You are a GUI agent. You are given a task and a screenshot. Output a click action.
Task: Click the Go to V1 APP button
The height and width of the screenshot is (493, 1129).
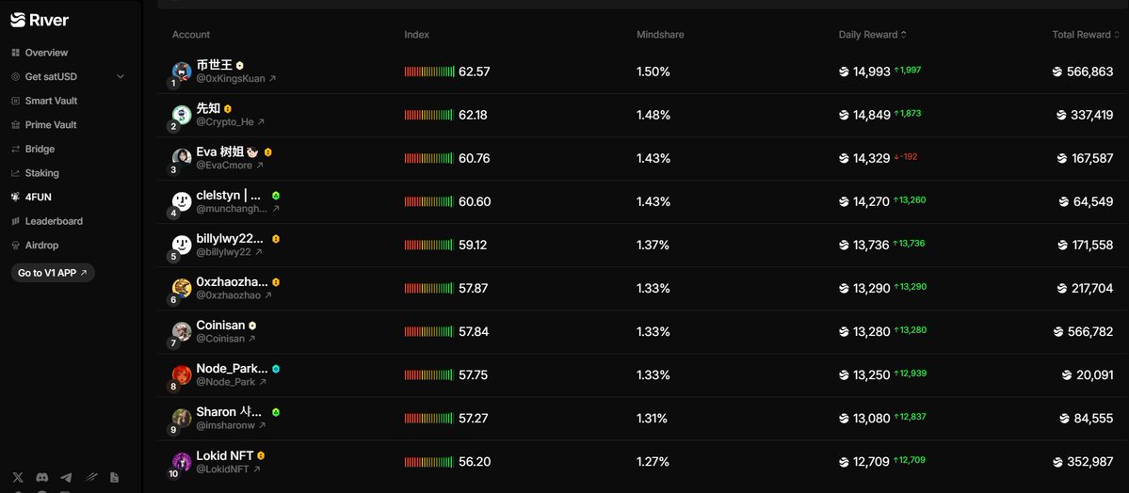coord(53,273)
